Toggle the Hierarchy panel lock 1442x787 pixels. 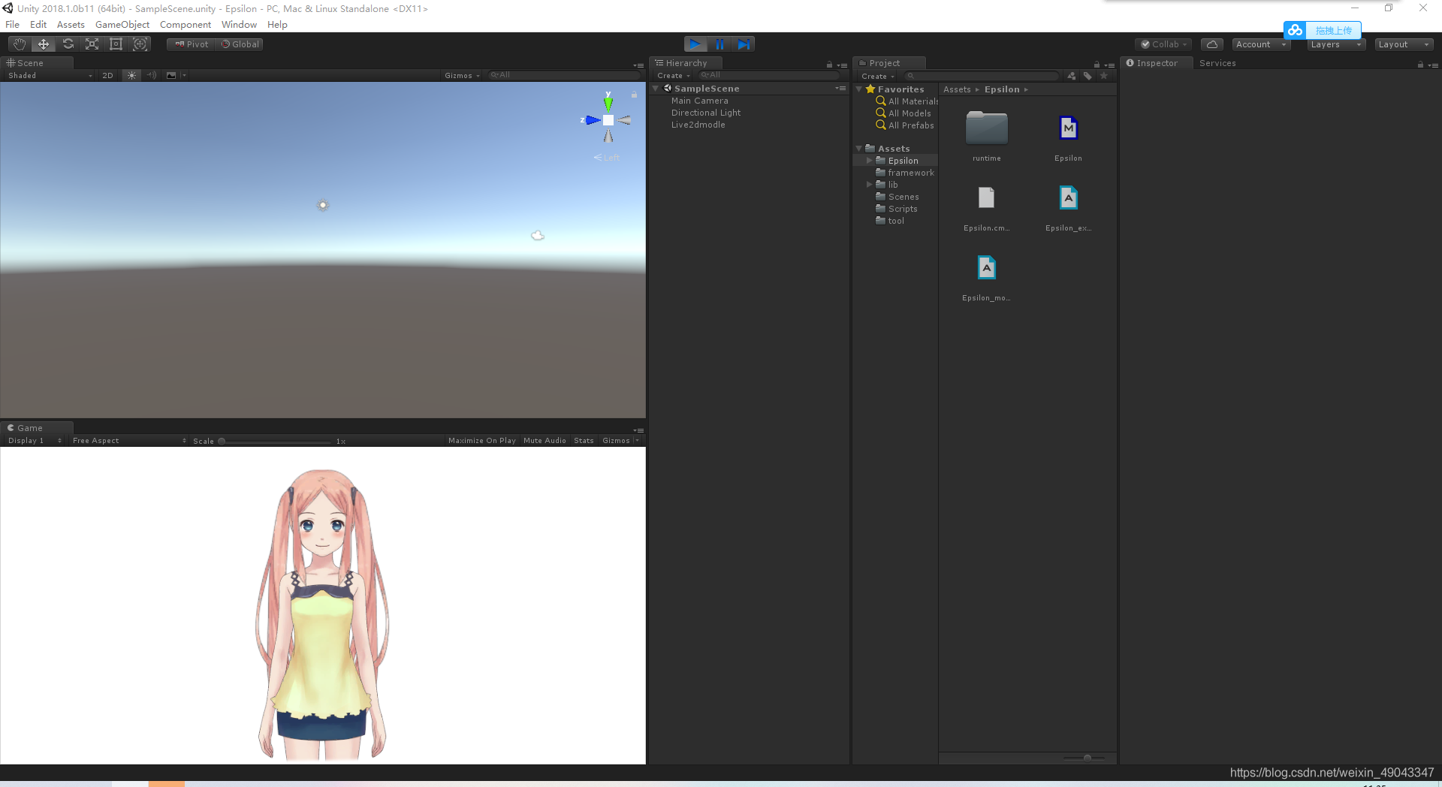(829, 65)
